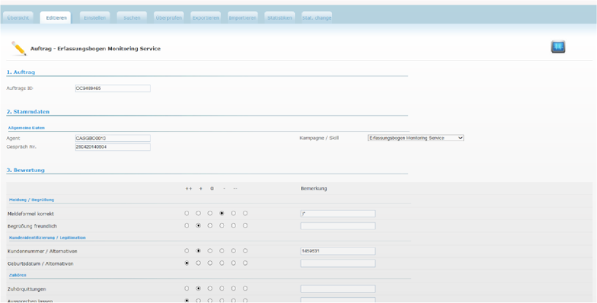The image size is (597, 303).
Task: Rate Meldeformel korrekt with ++ radio button
Action: point(187,213)
